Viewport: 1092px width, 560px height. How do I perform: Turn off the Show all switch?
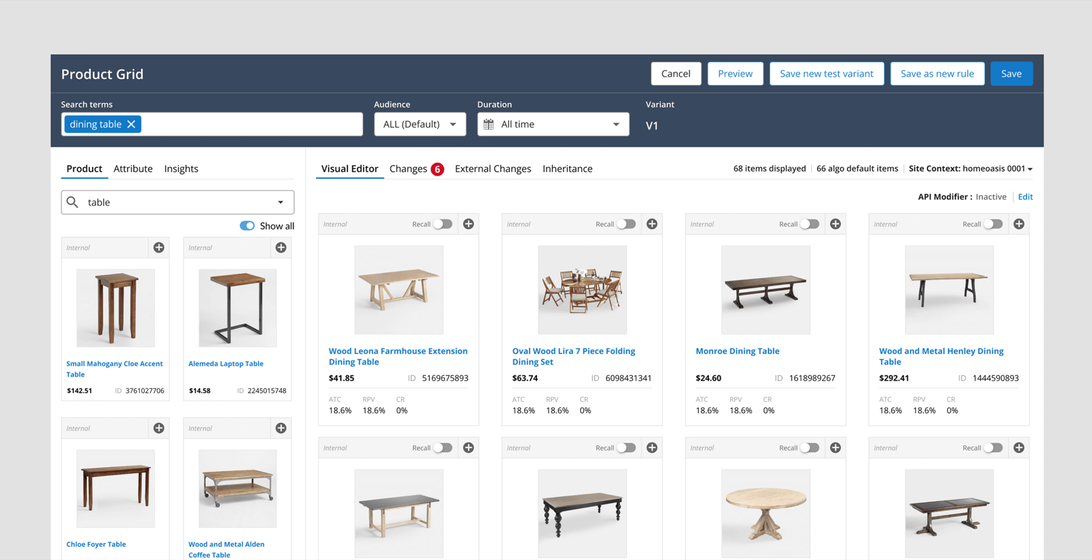click(x=247, y=226)
